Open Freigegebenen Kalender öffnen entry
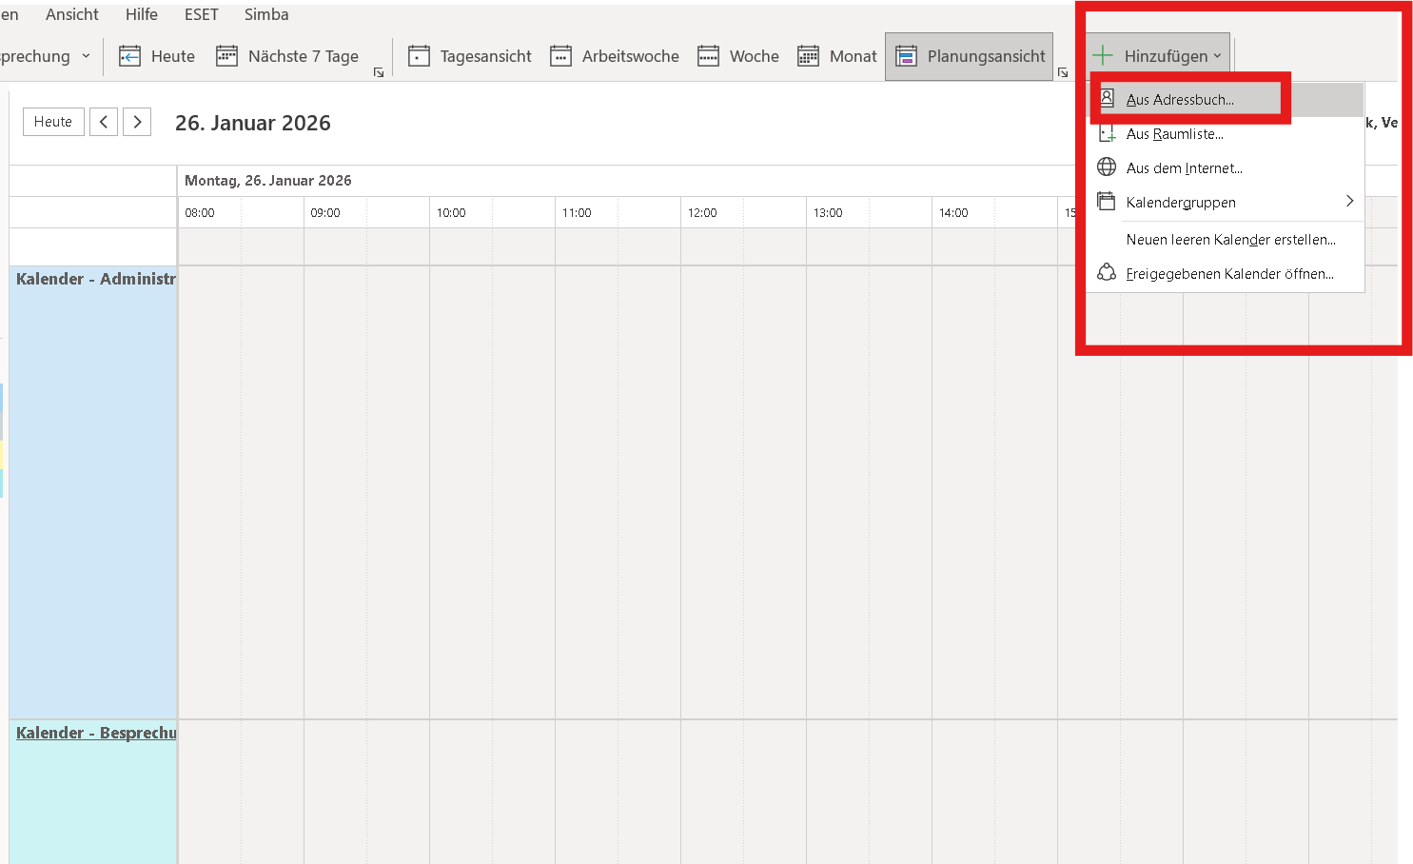This screenshot has width=1413, height=864. click(x=1229, y=274)
